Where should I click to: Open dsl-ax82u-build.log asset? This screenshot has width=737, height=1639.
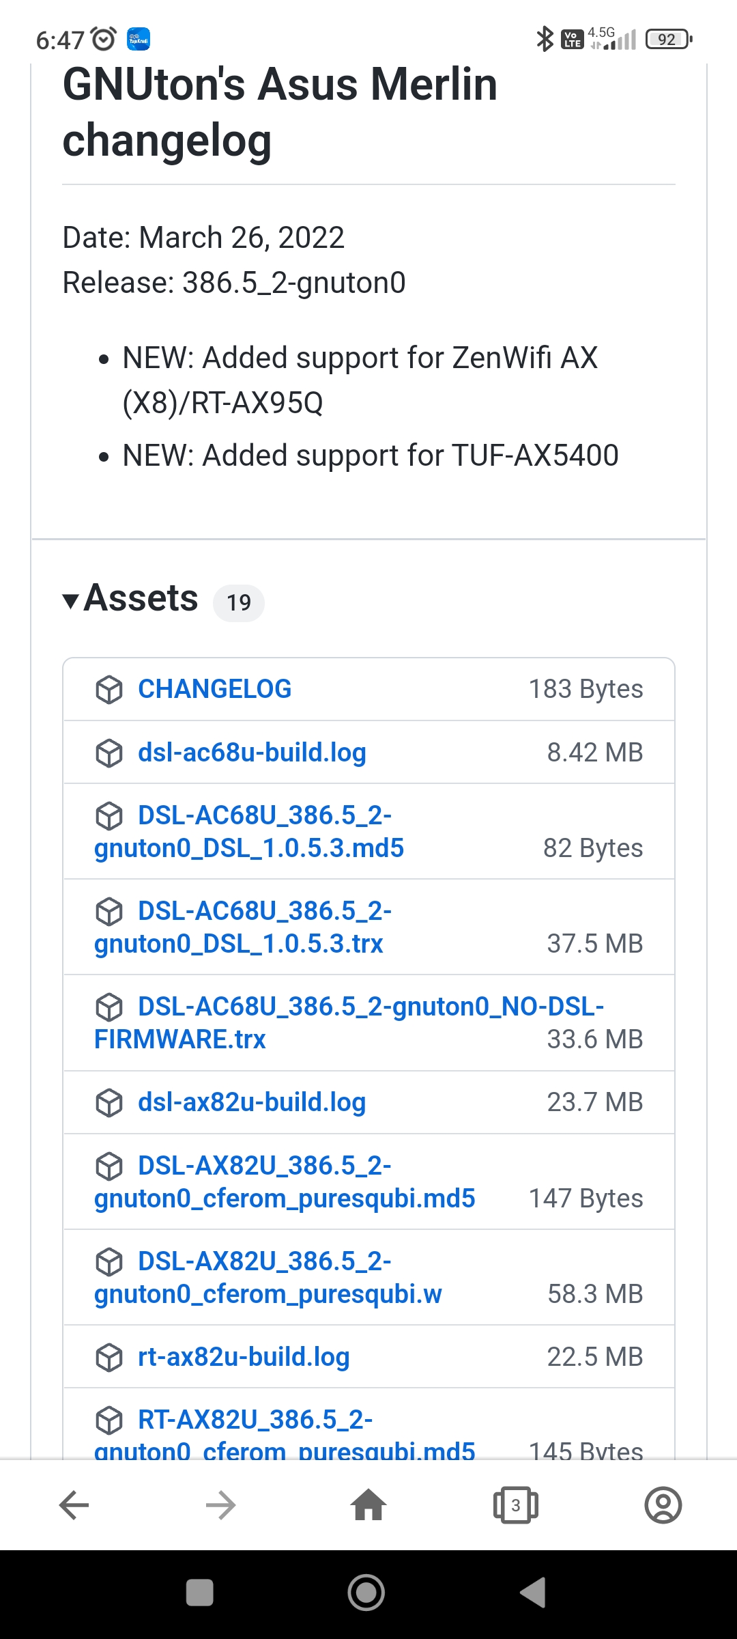252,1102
